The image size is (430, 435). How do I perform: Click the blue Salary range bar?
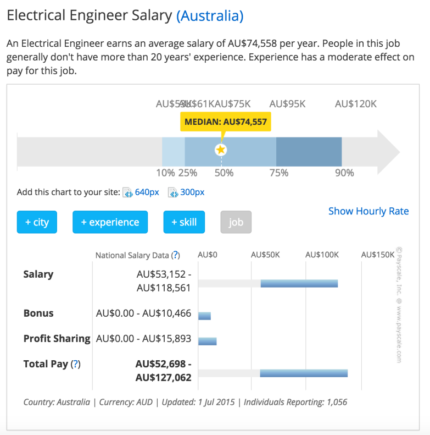click(x=299, y=283)
